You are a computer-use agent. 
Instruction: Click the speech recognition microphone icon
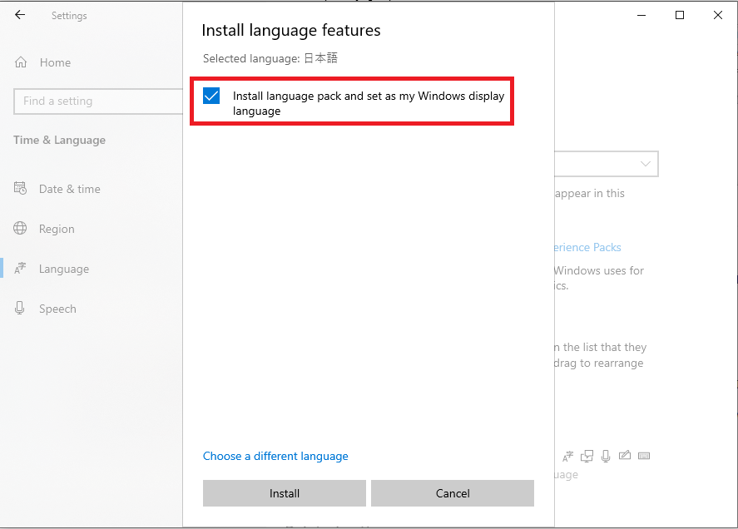point(605,455)
